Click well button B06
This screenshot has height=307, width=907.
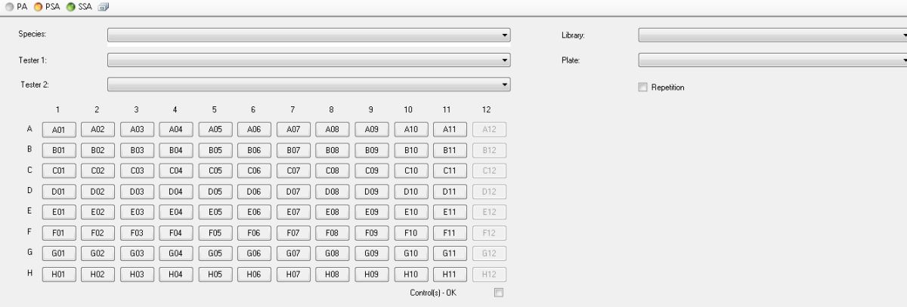pyautogui.click(x=254, y=150)
